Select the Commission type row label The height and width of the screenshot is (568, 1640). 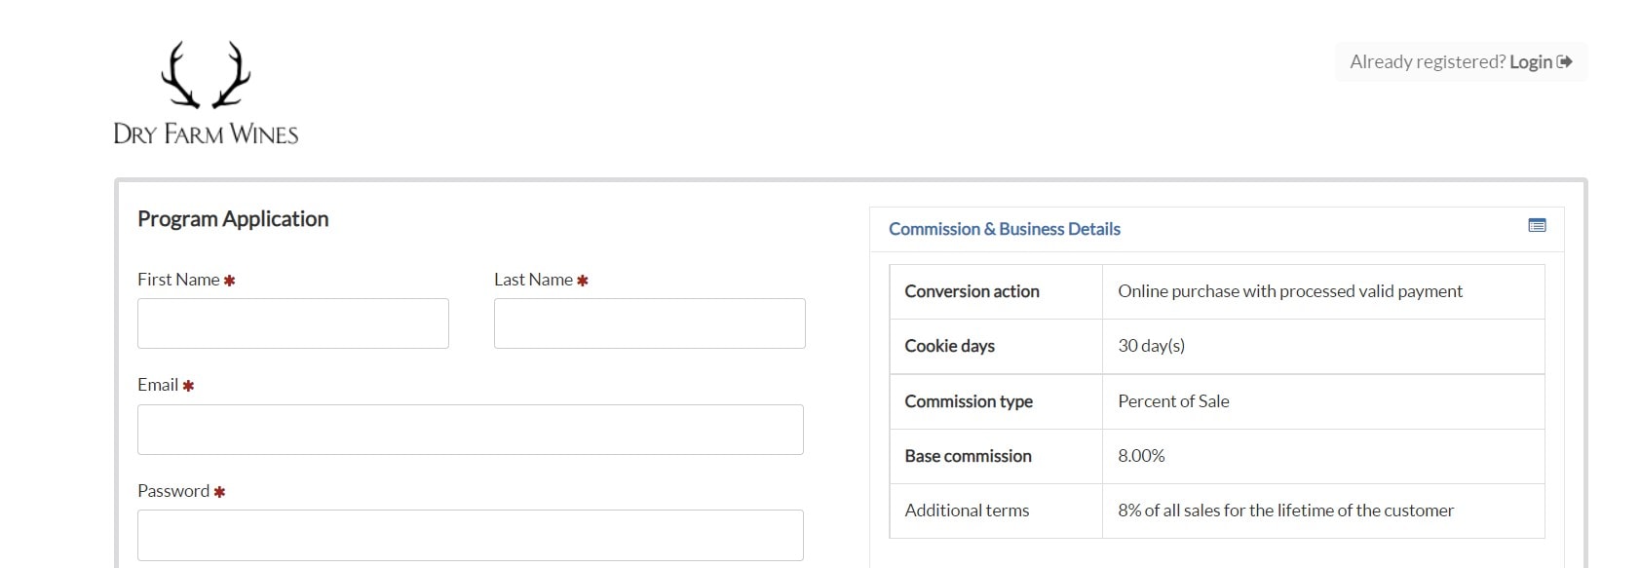(968, 401)
